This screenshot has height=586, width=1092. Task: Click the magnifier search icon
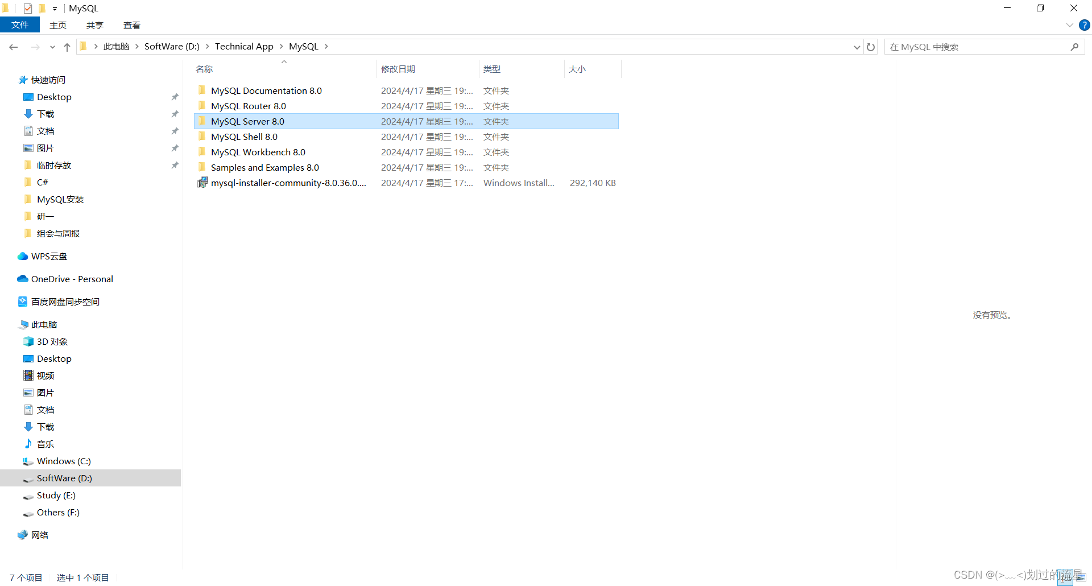click(1074, 47)
